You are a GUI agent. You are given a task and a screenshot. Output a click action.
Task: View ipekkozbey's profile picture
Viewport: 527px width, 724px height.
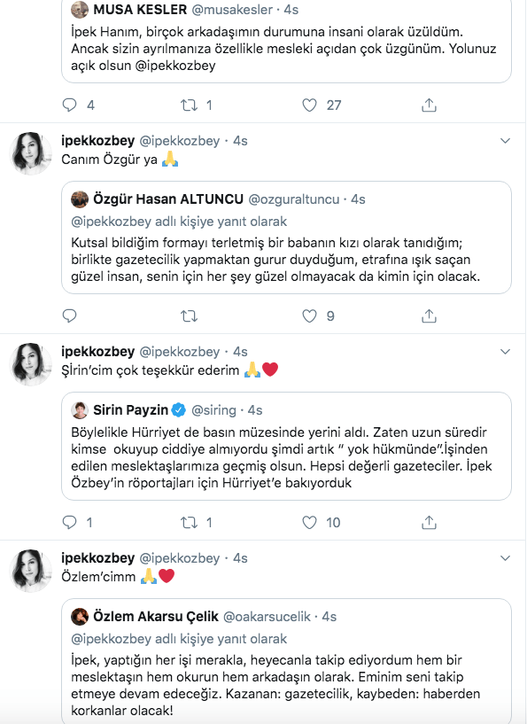[28, 151]
